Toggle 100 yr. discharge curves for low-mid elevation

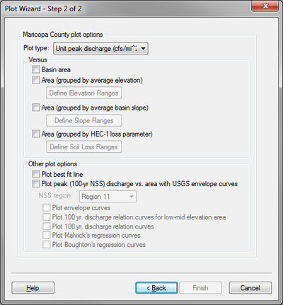tap(46, 217)
